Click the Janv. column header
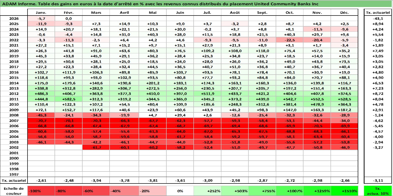393x196 pixels. click(41, 13)
